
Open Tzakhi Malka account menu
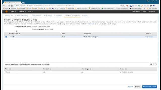pos(136,12)
